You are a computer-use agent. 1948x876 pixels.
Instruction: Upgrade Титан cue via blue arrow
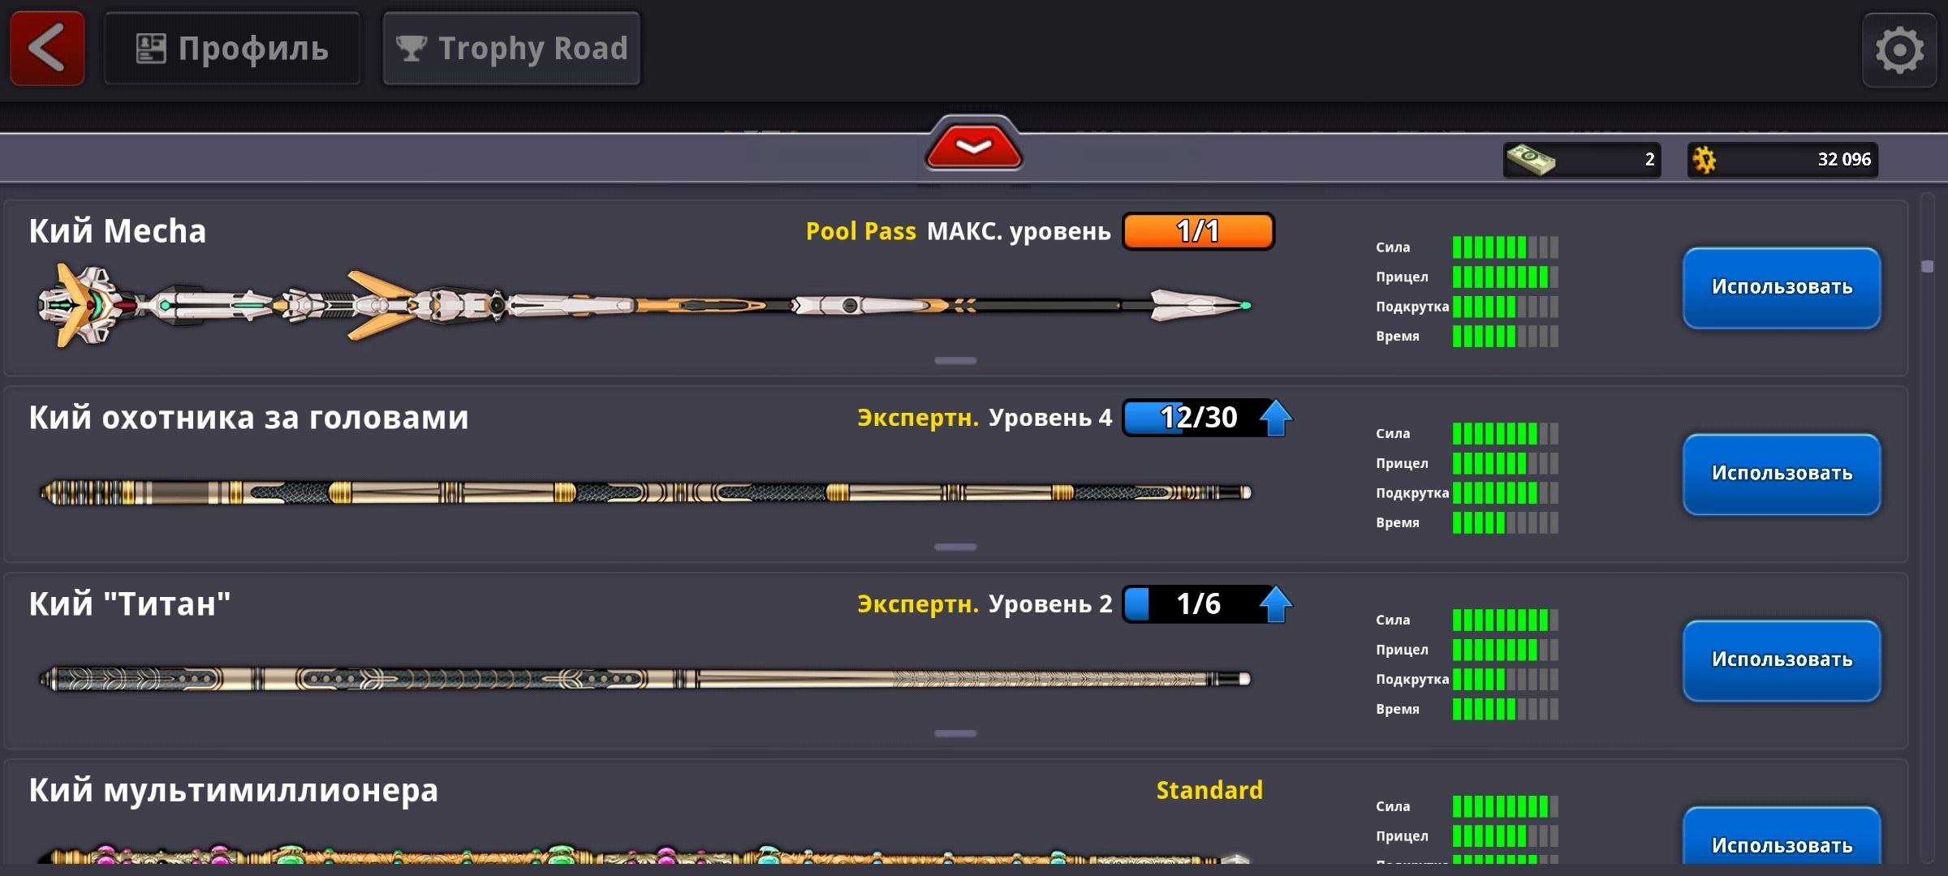point(1276,604)
